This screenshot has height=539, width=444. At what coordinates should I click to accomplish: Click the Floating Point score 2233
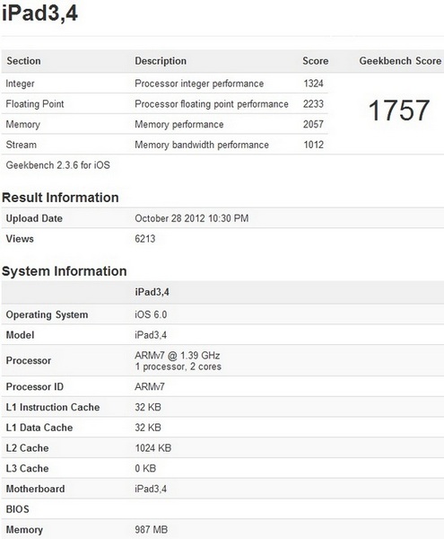point(313,104)
